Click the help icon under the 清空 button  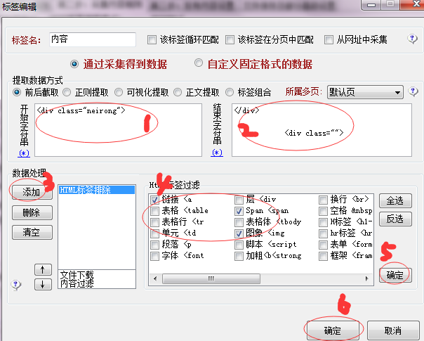point(15,285)
